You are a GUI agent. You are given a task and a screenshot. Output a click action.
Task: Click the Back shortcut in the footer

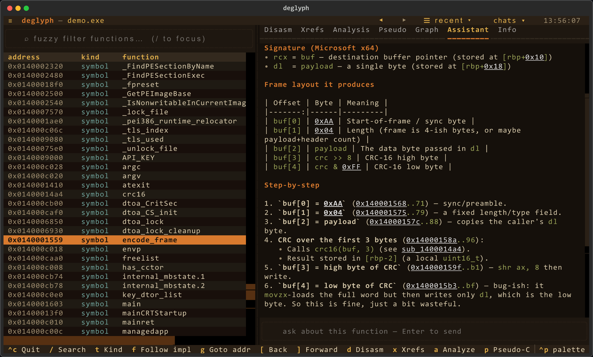click(273, 350)
